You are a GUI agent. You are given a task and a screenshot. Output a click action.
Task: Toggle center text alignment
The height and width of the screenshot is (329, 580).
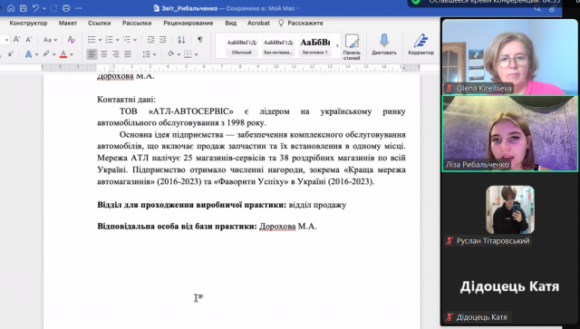(x=104, y=54)
